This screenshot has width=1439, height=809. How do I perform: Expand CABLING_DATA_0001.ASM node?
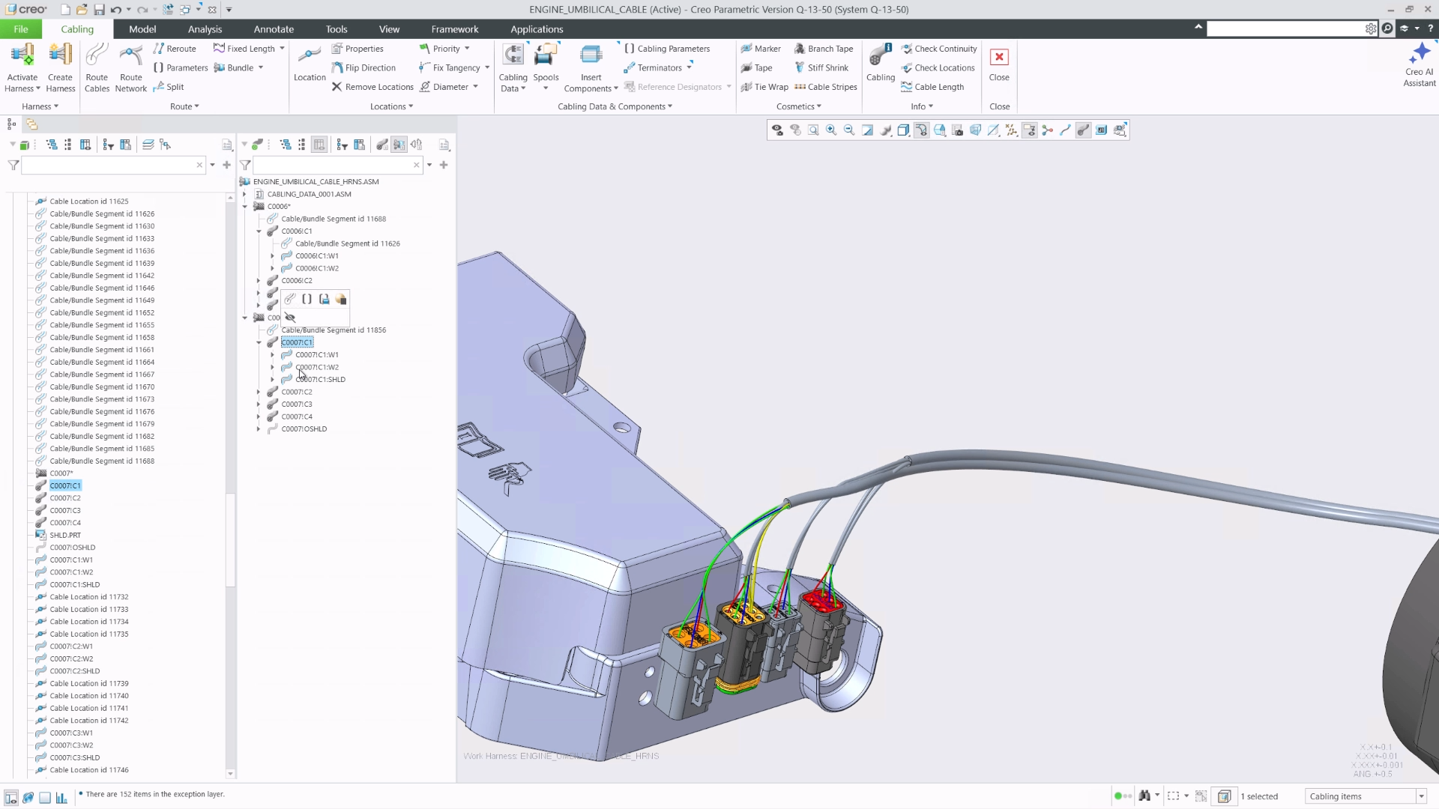[x=244, y=194]
